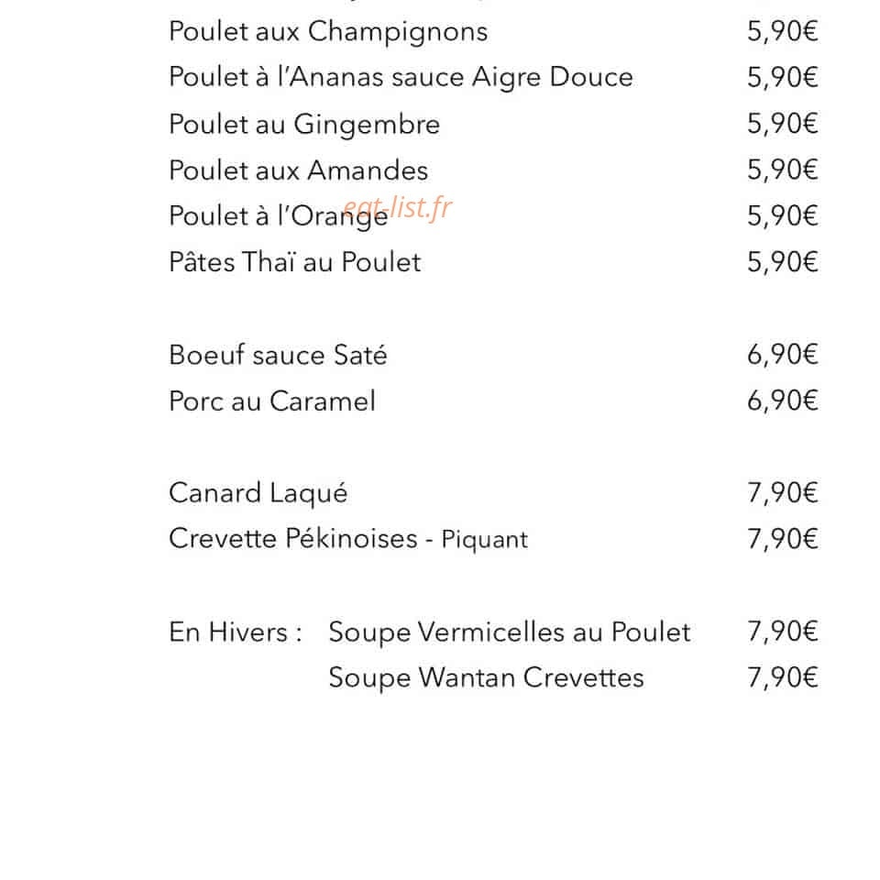This screenshot has width=880, height=880.
Task: Click the Piquant label
Action: pos(484,541)
